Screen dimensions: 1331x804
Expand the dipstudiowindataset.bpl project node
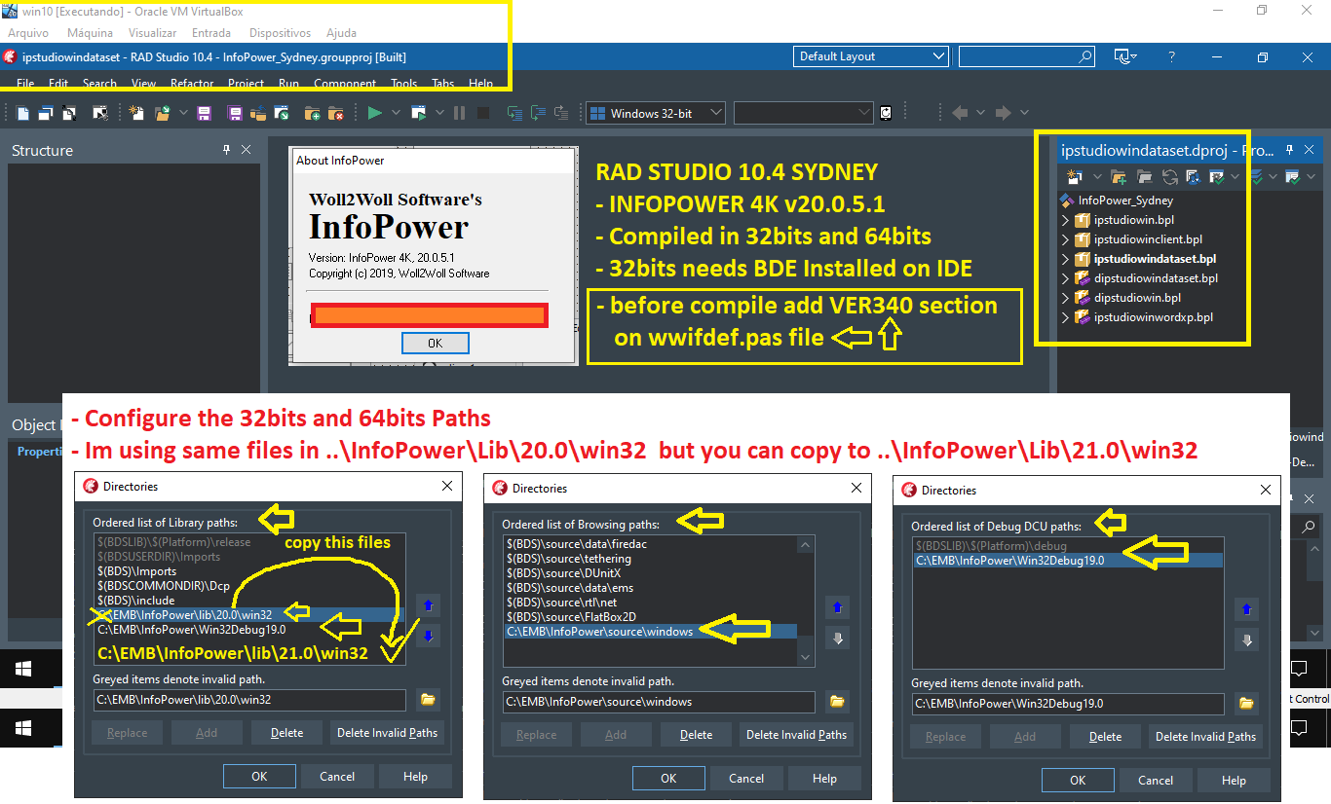pos(1065,278)
